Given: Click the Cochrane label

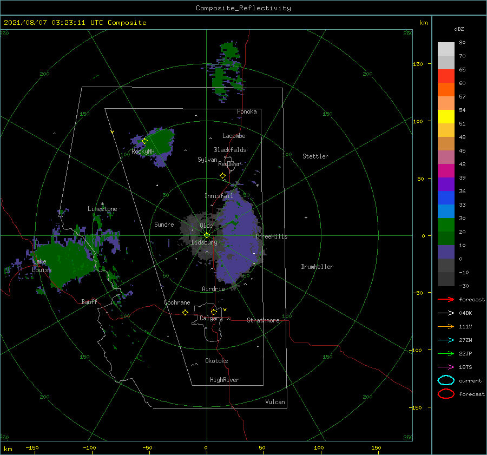Looking at the screenshot, I should 177,302.
